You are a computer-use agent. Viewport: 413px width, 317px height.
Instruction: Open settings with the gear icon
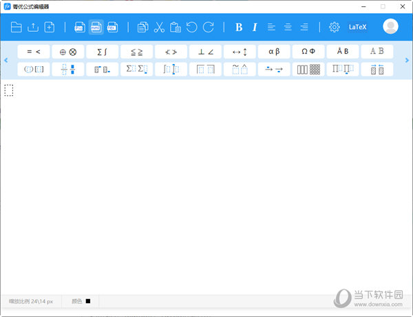coord(335,28)
